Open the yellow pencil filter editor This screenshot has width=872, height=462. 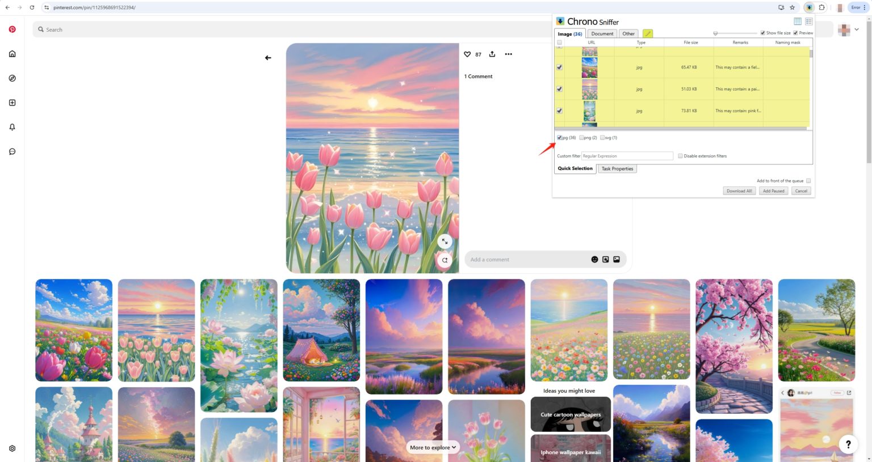pos(647,33)
